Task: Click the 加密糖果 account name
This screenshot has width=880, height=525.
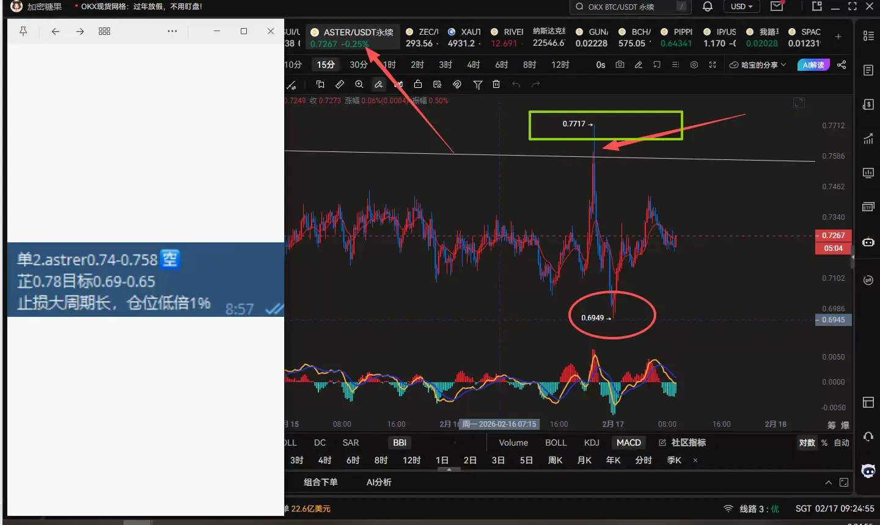Action: click(45, 7)
